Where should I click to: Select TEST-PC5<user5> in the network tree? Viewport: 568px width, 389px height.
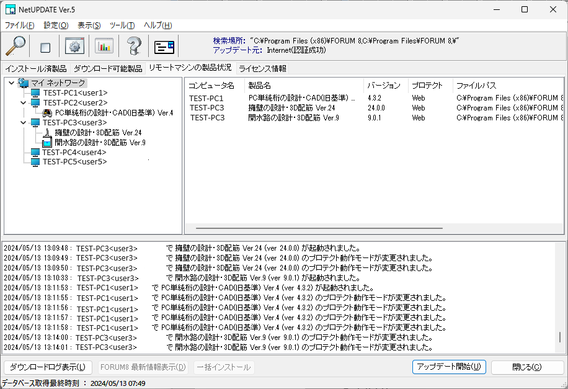pos(74,162)
